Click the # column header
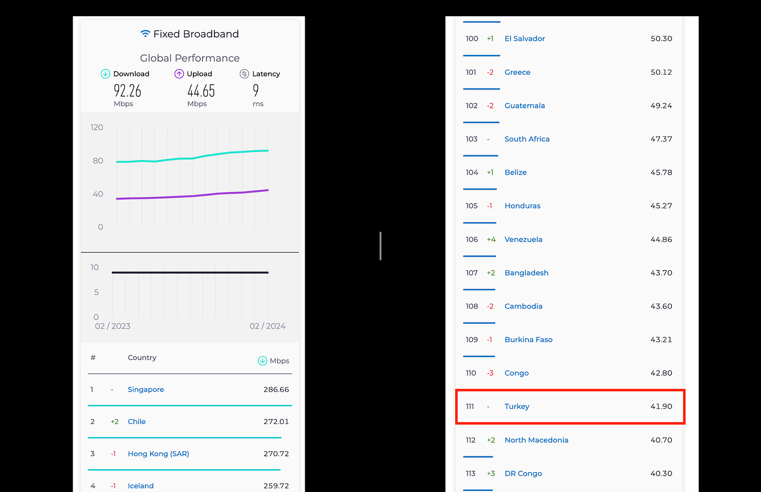The width and height of the screenshot is (761, 492). (93, 358)
